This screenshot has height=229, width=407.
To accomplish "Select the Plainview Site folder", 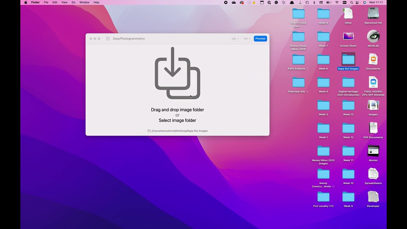I will tap(298, 82).
